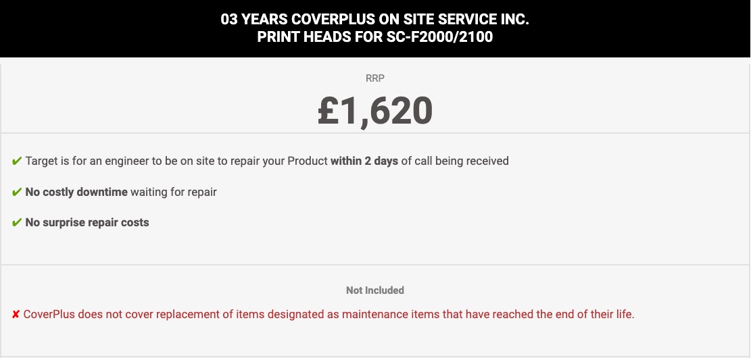The width and height of the screenshot is (751, 358).
Task: Click the red CoverPlus maintenance items exclusion text
Action: pyautogui.click(x=329, y=315)
